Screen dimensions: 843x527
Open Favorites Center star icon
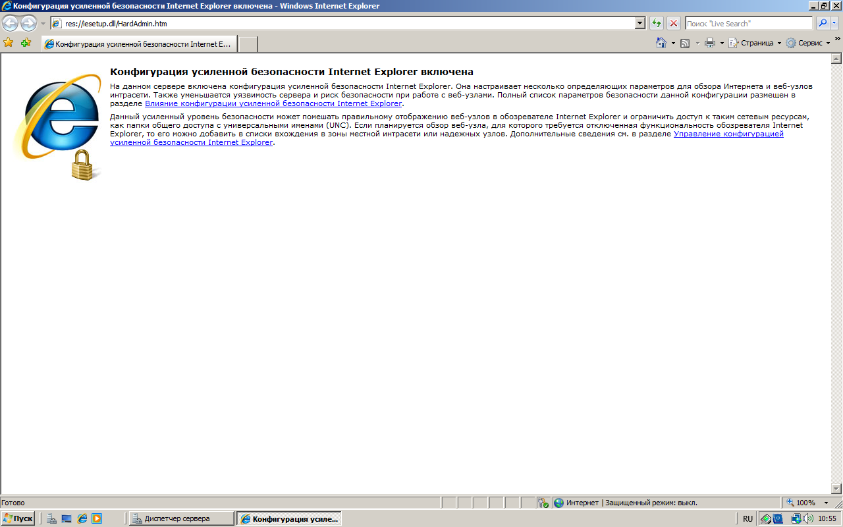click(x=9, y=43)
